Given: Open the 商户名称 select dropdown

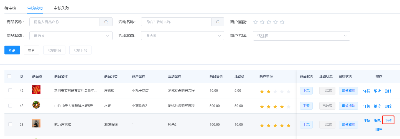Looking at the screenshot, I should pyautogui.click(x=301, y=36).
